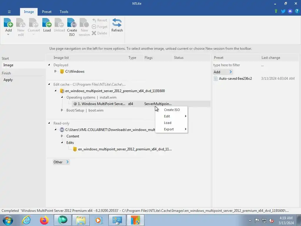The height and width of the screenshot is (226, 301).
Task: Click the Unload toolbar icon
Action: pyautogui.click(x=59, y=23)
